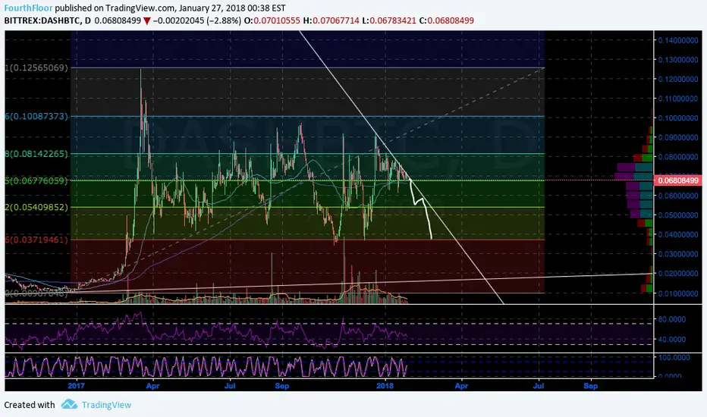Click price axis value 0.05000000
This screenshot has width=707, height=417.
pos(678,215)
